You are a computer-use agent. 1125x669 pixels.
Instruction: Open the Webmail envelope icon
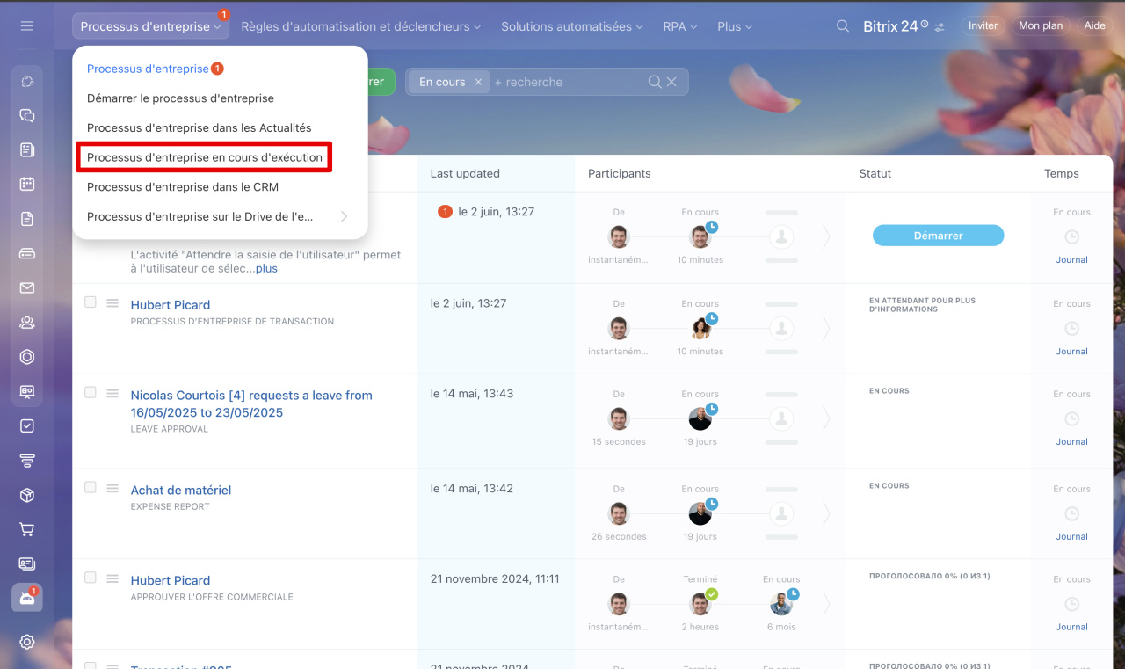[x=27, y=287]
